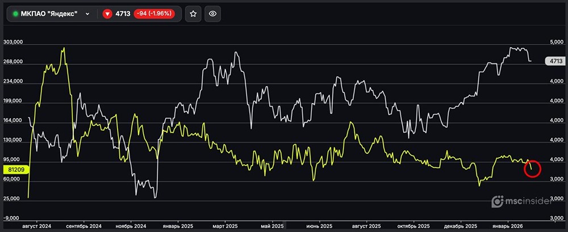Click the 4713 price in the header
The image size is (568, 232).
[x=122, y=14]
